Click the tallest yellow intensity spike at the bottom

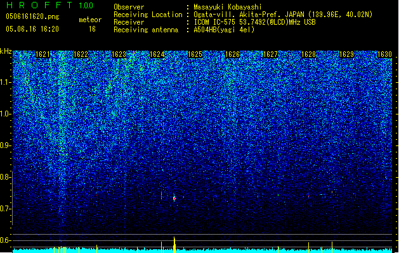[174, 245]
